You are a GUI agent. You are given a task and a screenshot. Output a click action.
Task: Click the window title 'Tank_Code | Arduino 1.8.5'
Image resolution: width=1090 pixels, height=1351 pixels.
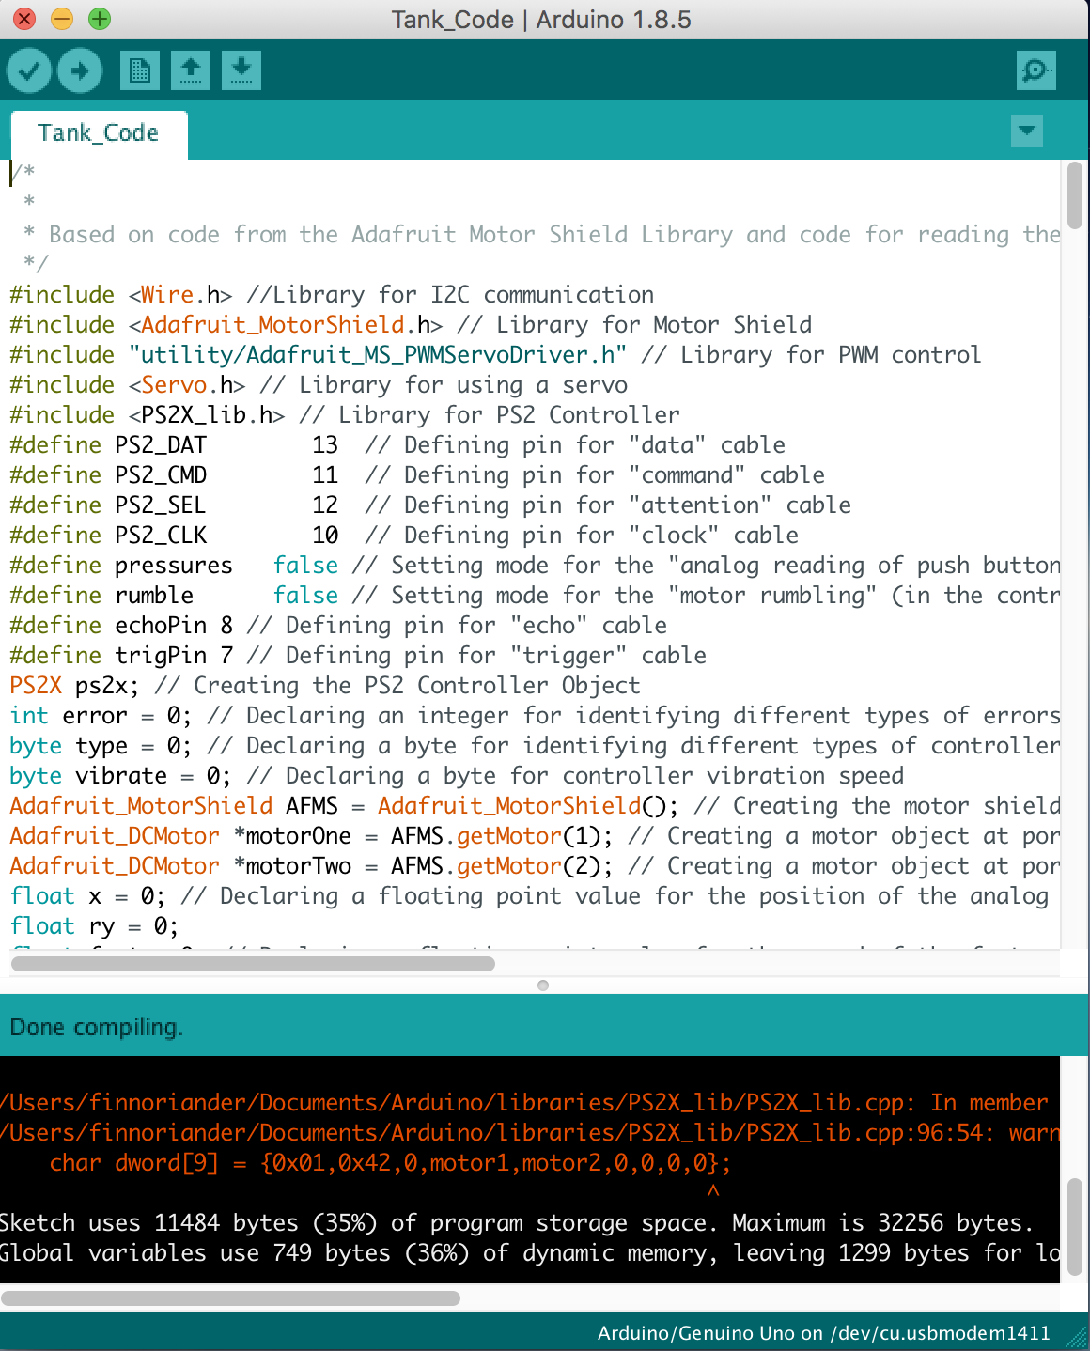click(x=541, y=20)
